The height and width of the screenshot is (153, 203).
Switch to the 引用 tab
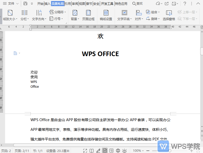(68, 4)
